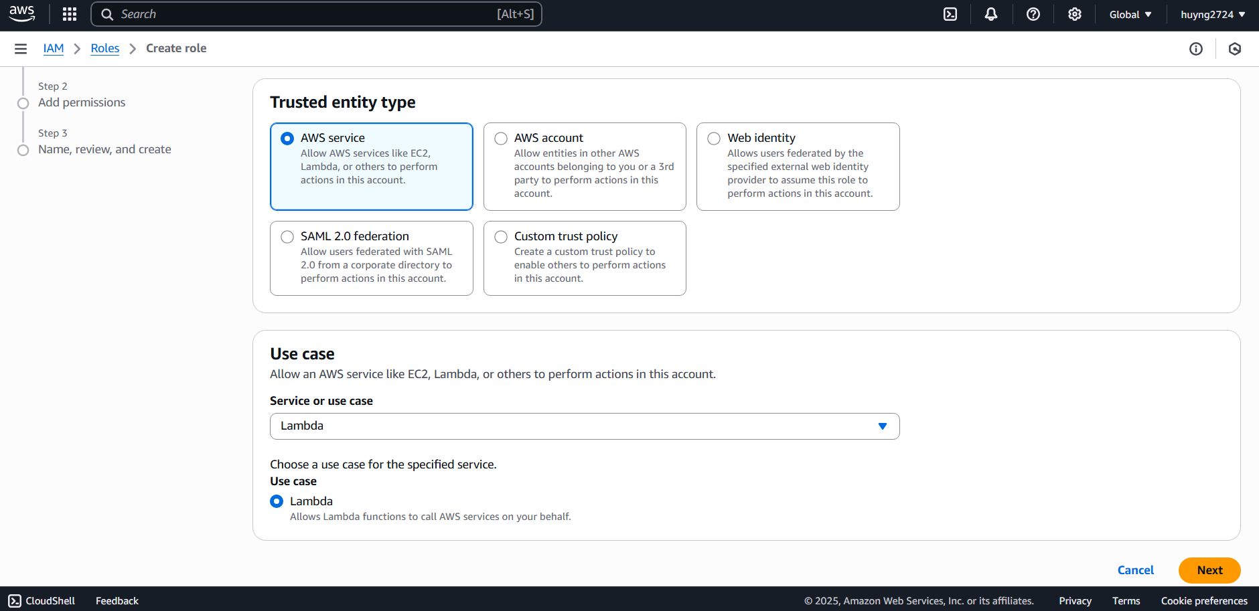
Task: Open Cookie preferences
Action: [1204, 601]
